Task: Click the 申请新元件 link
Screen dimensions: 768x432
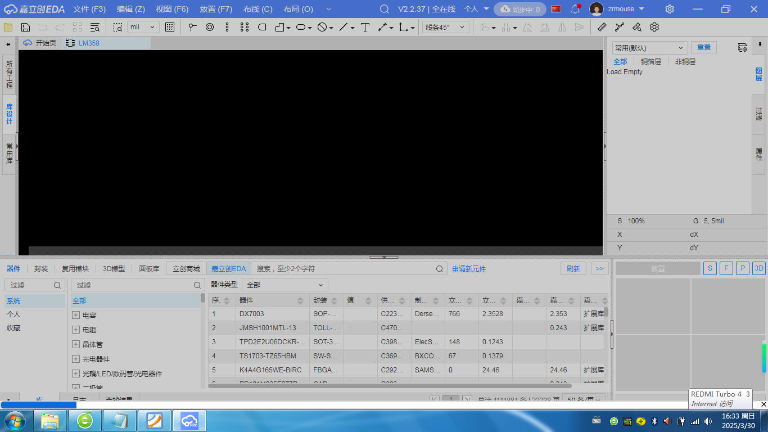Action: (x=469, y=269)
